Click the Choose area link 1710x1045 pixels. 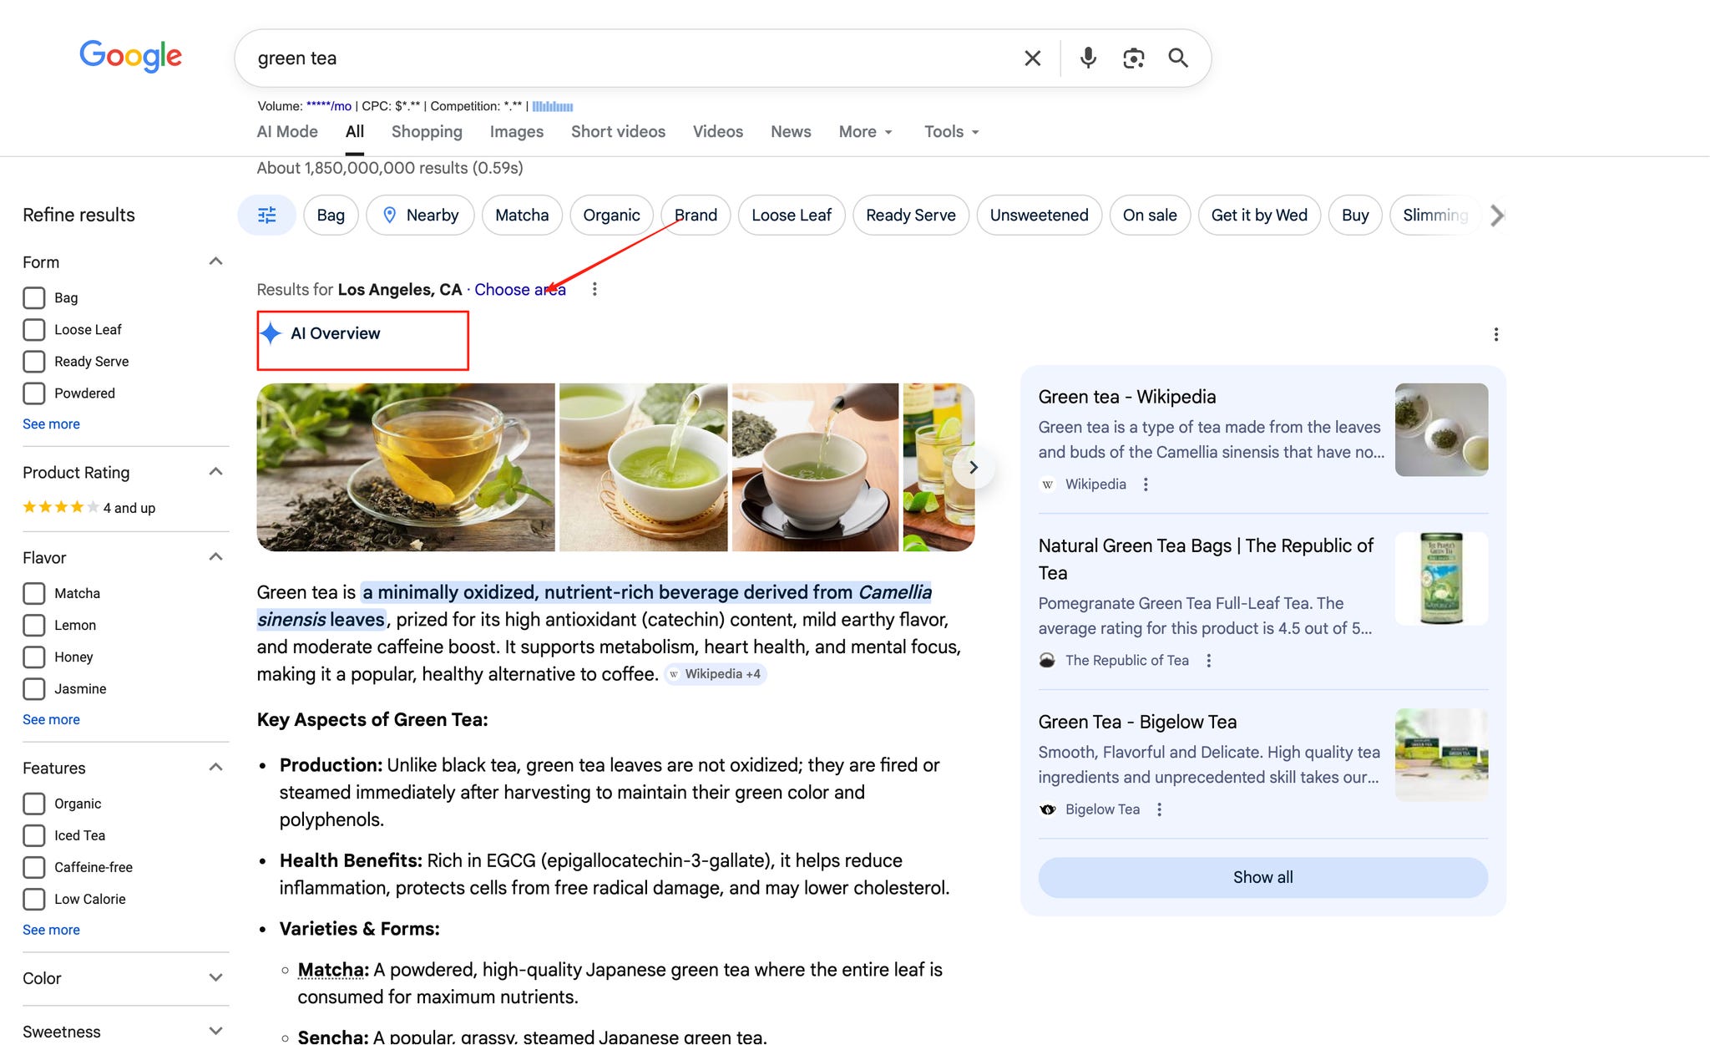tap(519, 290)
